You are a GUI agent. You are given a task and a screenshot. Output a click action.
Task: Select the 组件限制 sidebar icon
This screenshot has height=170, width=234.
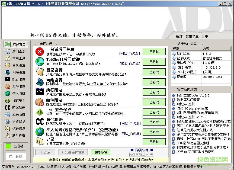pos(15,86)
